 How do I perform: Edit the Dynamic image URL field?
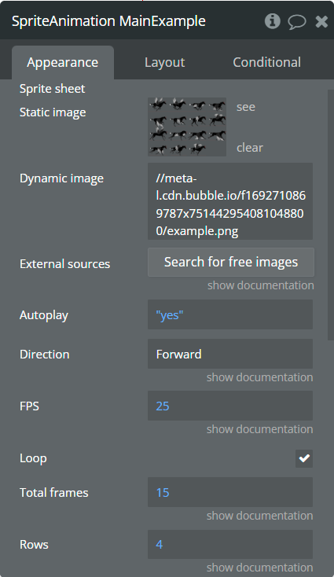tap(230, 201)
